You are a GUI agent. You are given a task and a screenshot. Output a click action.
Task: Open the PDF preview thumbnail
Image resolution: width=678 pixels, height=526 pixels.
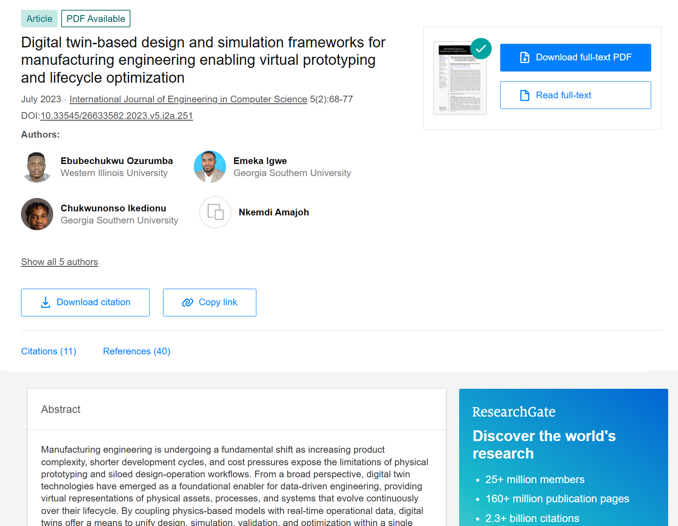460,78
